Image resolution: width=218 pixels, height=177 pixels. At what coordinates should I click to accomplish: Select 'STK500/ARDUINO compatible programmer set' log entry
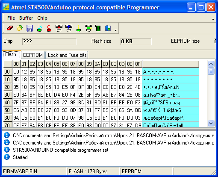61,150
